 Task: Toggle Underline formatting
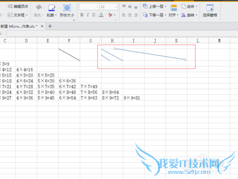[94, 15]
